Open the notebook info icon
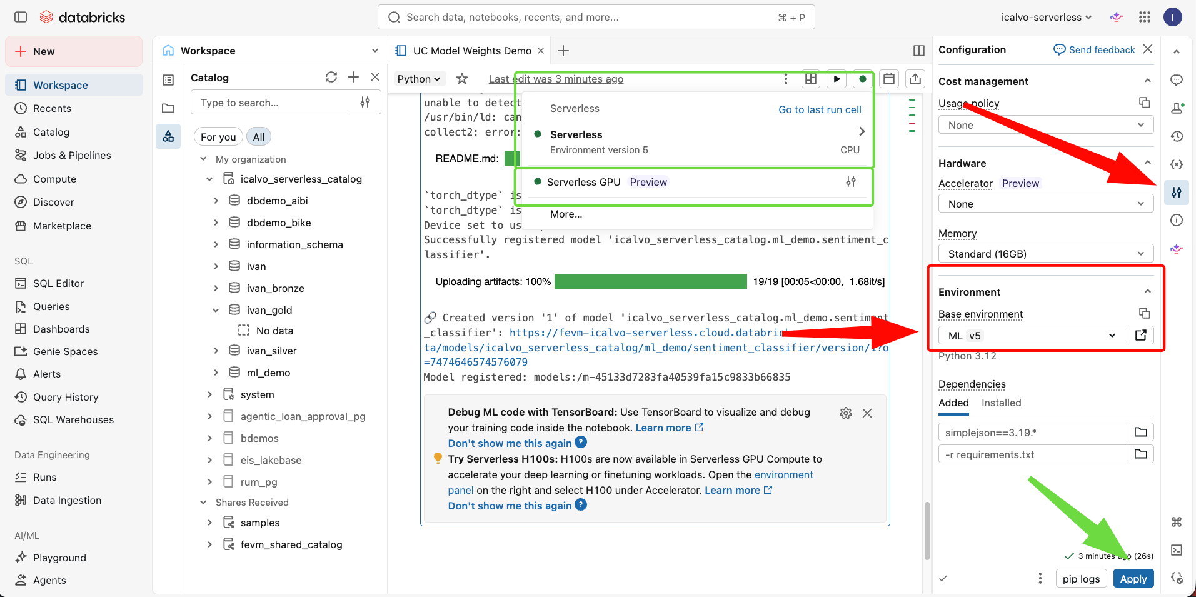 tap(1177, 220)
